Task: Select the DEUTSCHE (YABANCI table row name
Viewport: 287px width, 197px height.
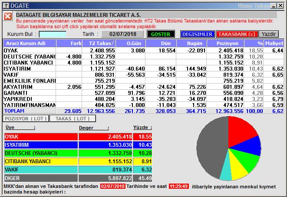Action: point(30,57)
